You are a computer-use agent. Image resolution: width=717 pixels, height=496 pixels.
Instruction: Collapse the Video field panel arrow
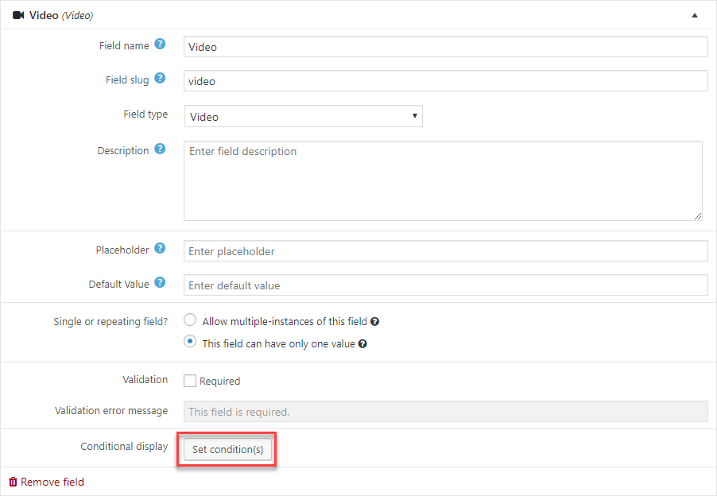[695, 16]
